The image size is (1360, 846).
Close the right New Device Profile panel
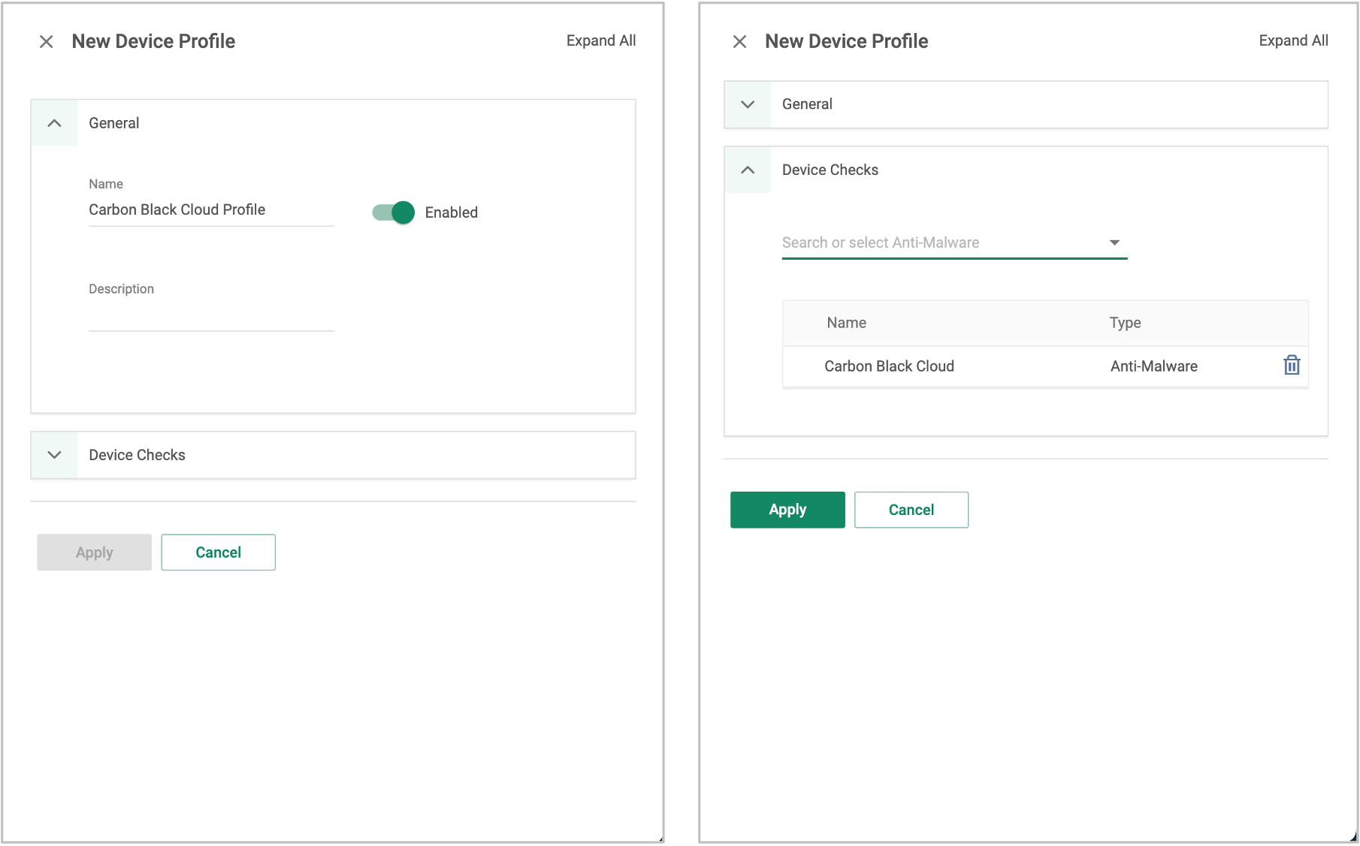point(739,41)
